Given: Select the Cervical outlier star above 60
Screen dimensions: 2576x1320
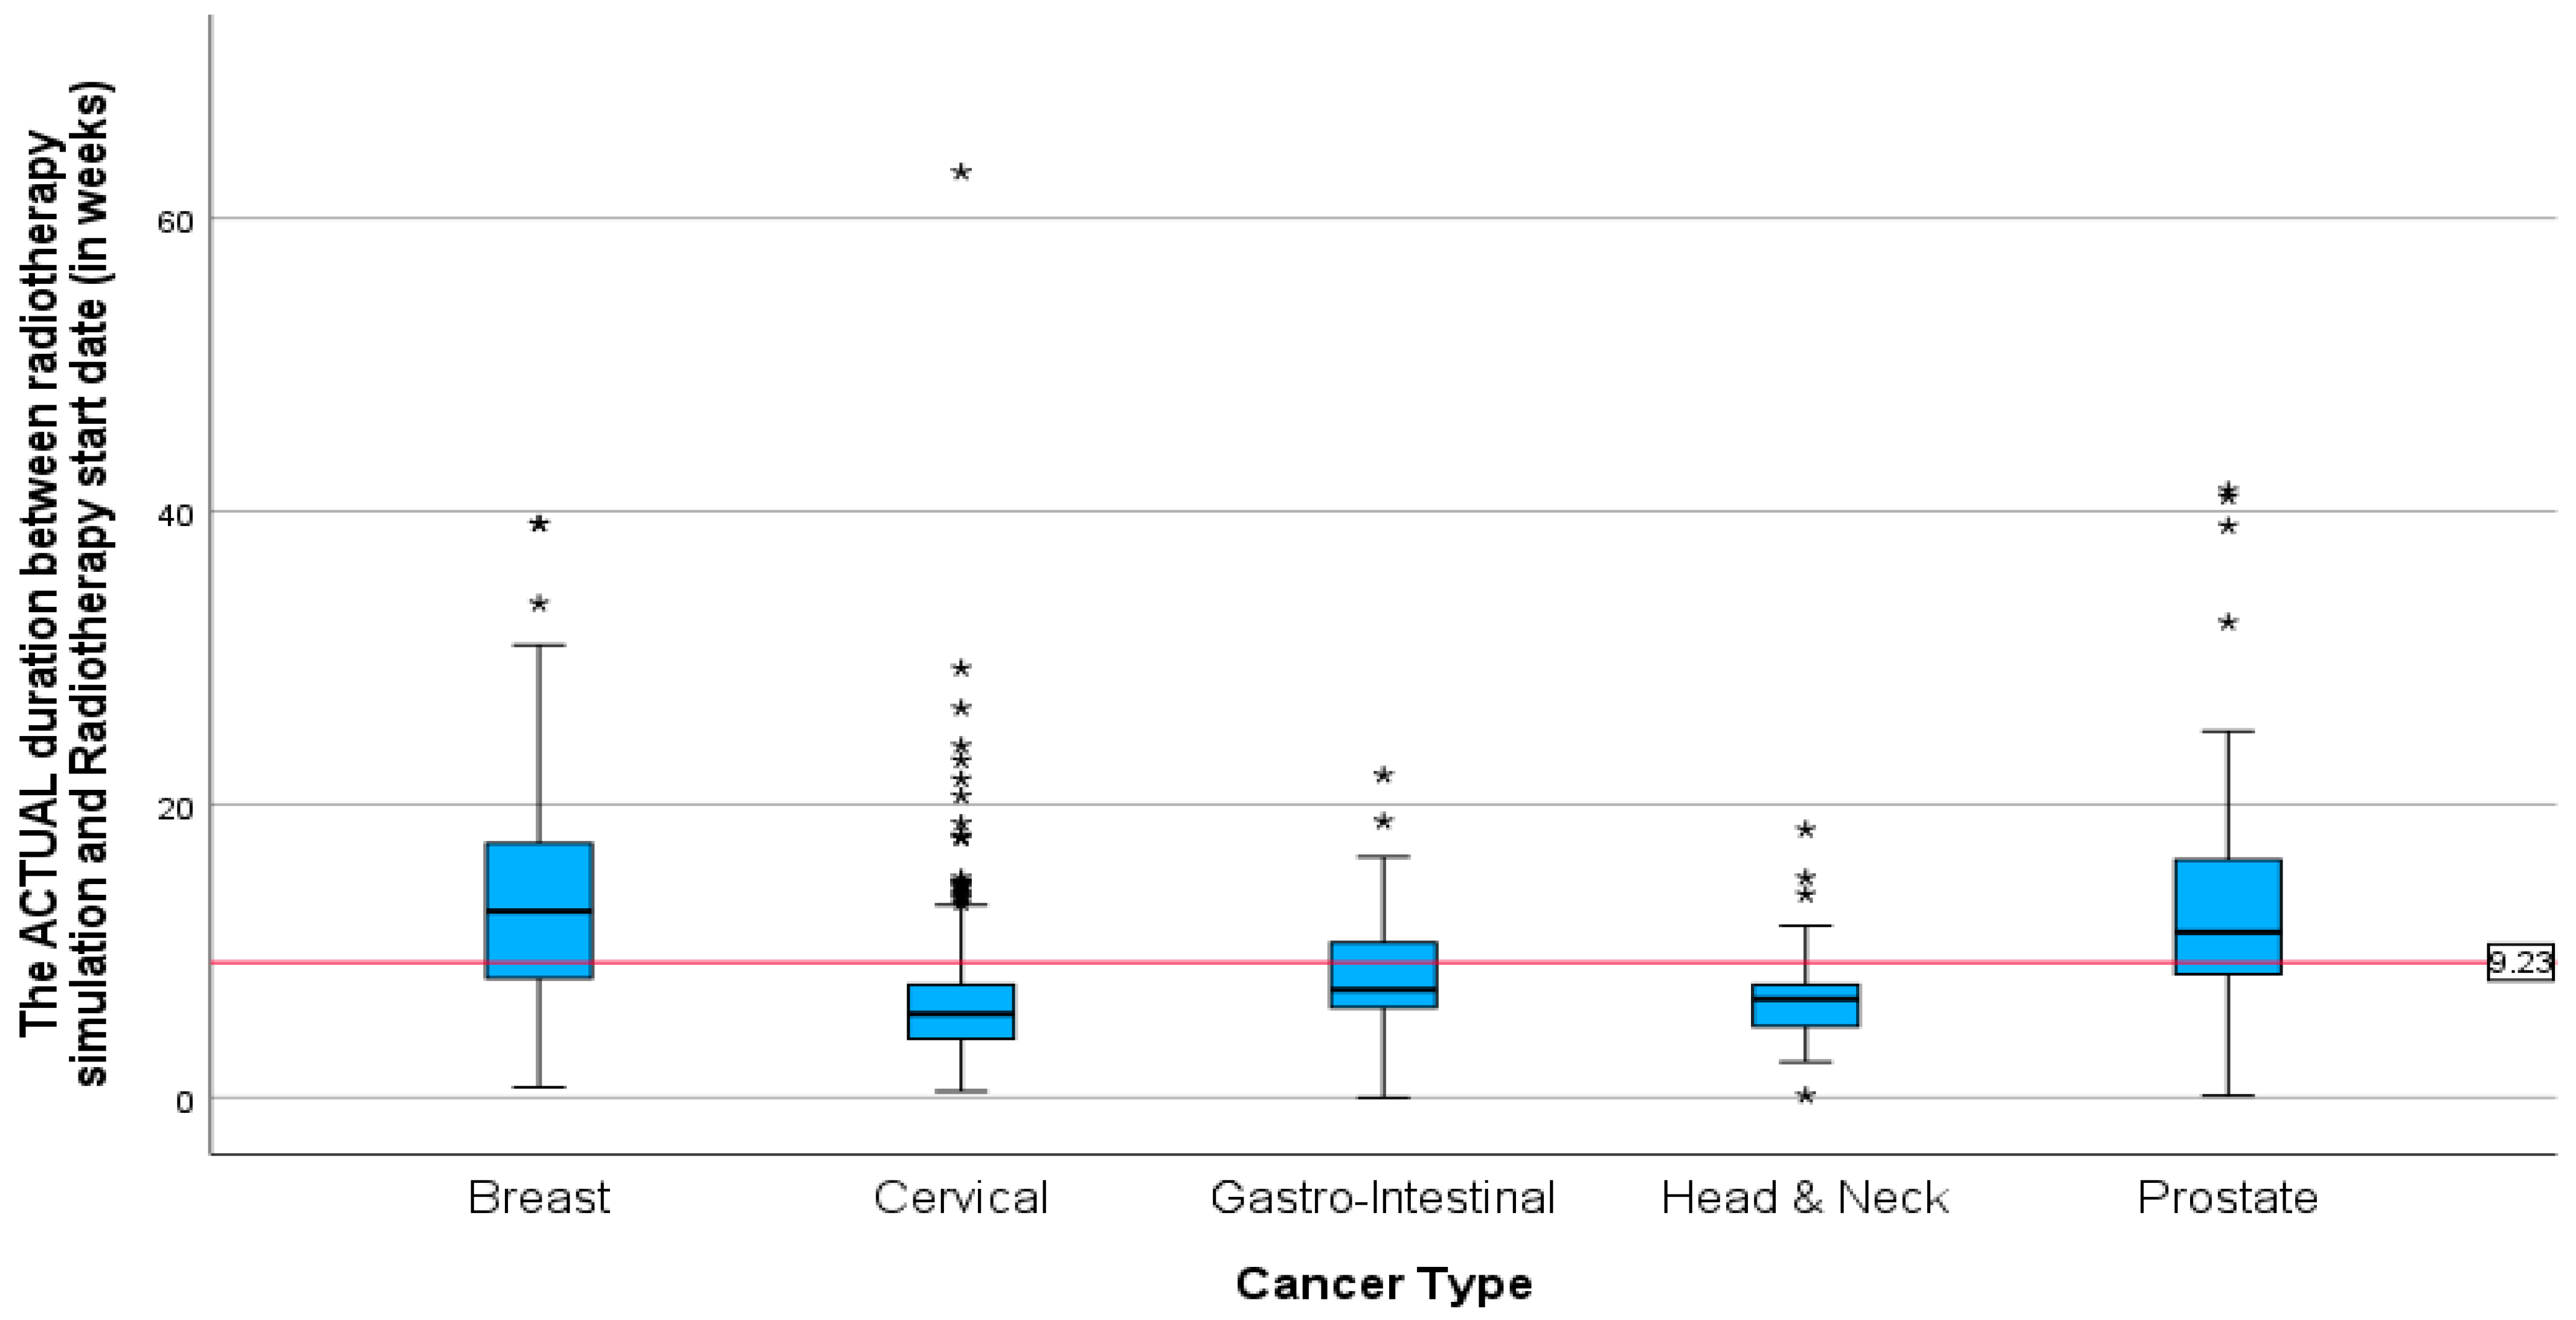Looking at the screenshot, I should [x=961, y=173].
